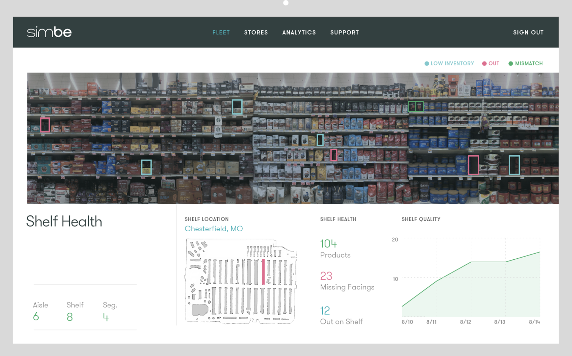Viewport: 572px width, 356px height.
Task: Open the STORES menu item
Action: tap(256, 33)
